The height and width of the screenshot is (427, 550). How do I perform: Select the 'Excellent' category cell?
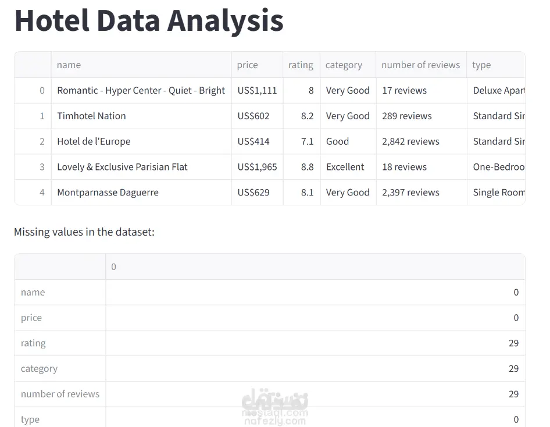[345, 167]
